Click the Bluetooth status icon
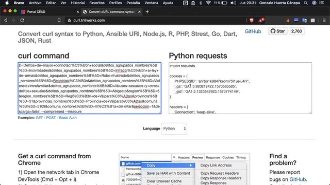This screenshot has width=330, height=185. coord(201,3)
